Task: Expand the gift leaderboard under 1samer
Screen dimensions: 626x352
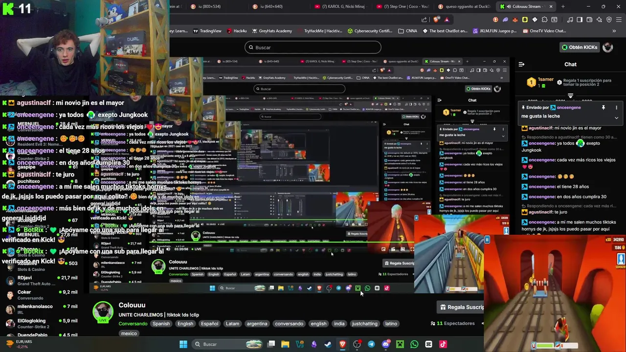Action: point(570,95)
